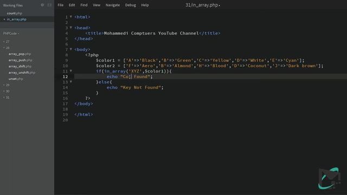347x195 pixels.
Task: Expand folder 31 in the project tree
Action: coord(7,97)
